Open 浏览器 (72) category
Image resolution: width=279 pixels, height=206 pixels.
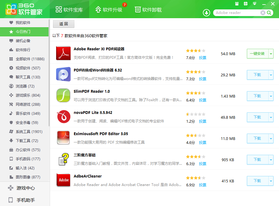coord(24,86)
